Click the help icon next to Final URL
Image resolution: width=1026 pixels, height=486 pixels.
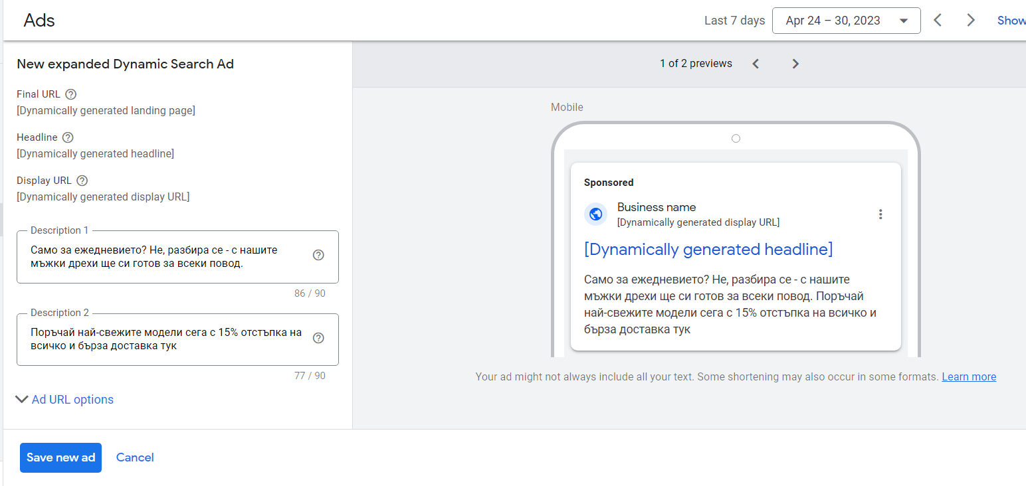click(x=71, y=94)
